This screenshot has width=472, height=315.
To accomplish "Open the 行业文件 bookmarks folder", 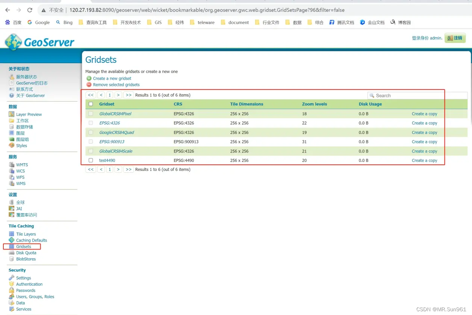I will point(267,22).
